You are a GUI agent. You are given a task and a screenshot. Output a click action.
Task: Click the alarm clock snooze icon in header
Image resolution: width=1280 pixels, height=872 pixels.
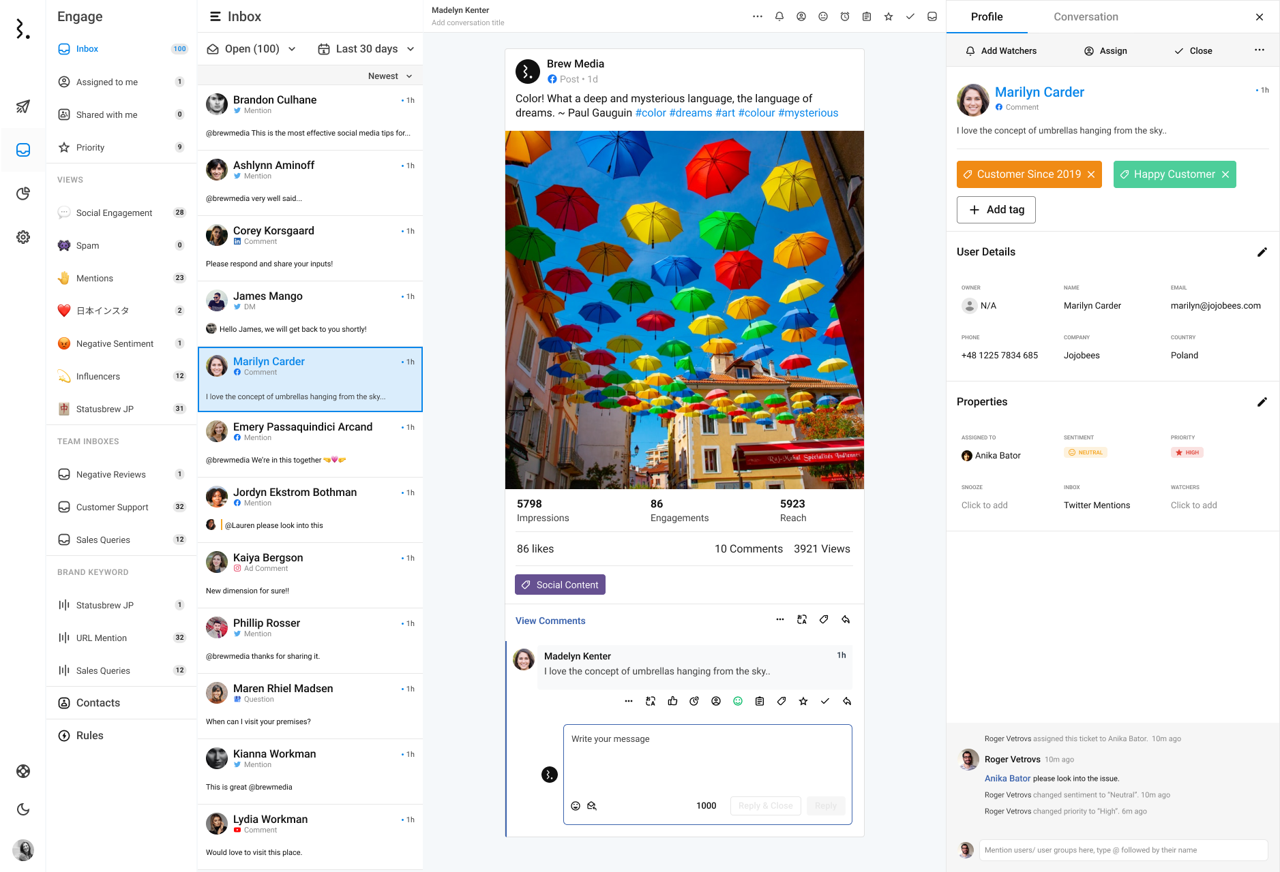845,16
